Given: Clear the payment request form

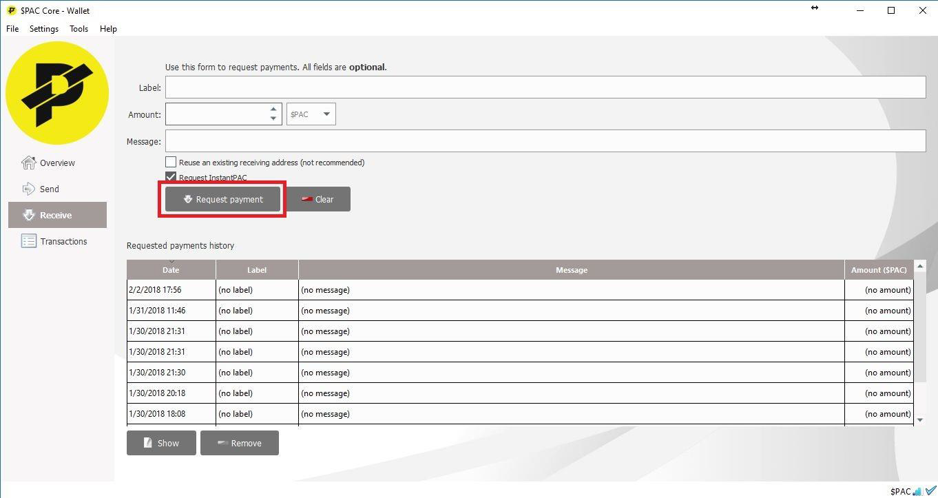Looking at the screenshot, I should click(317, 199).
